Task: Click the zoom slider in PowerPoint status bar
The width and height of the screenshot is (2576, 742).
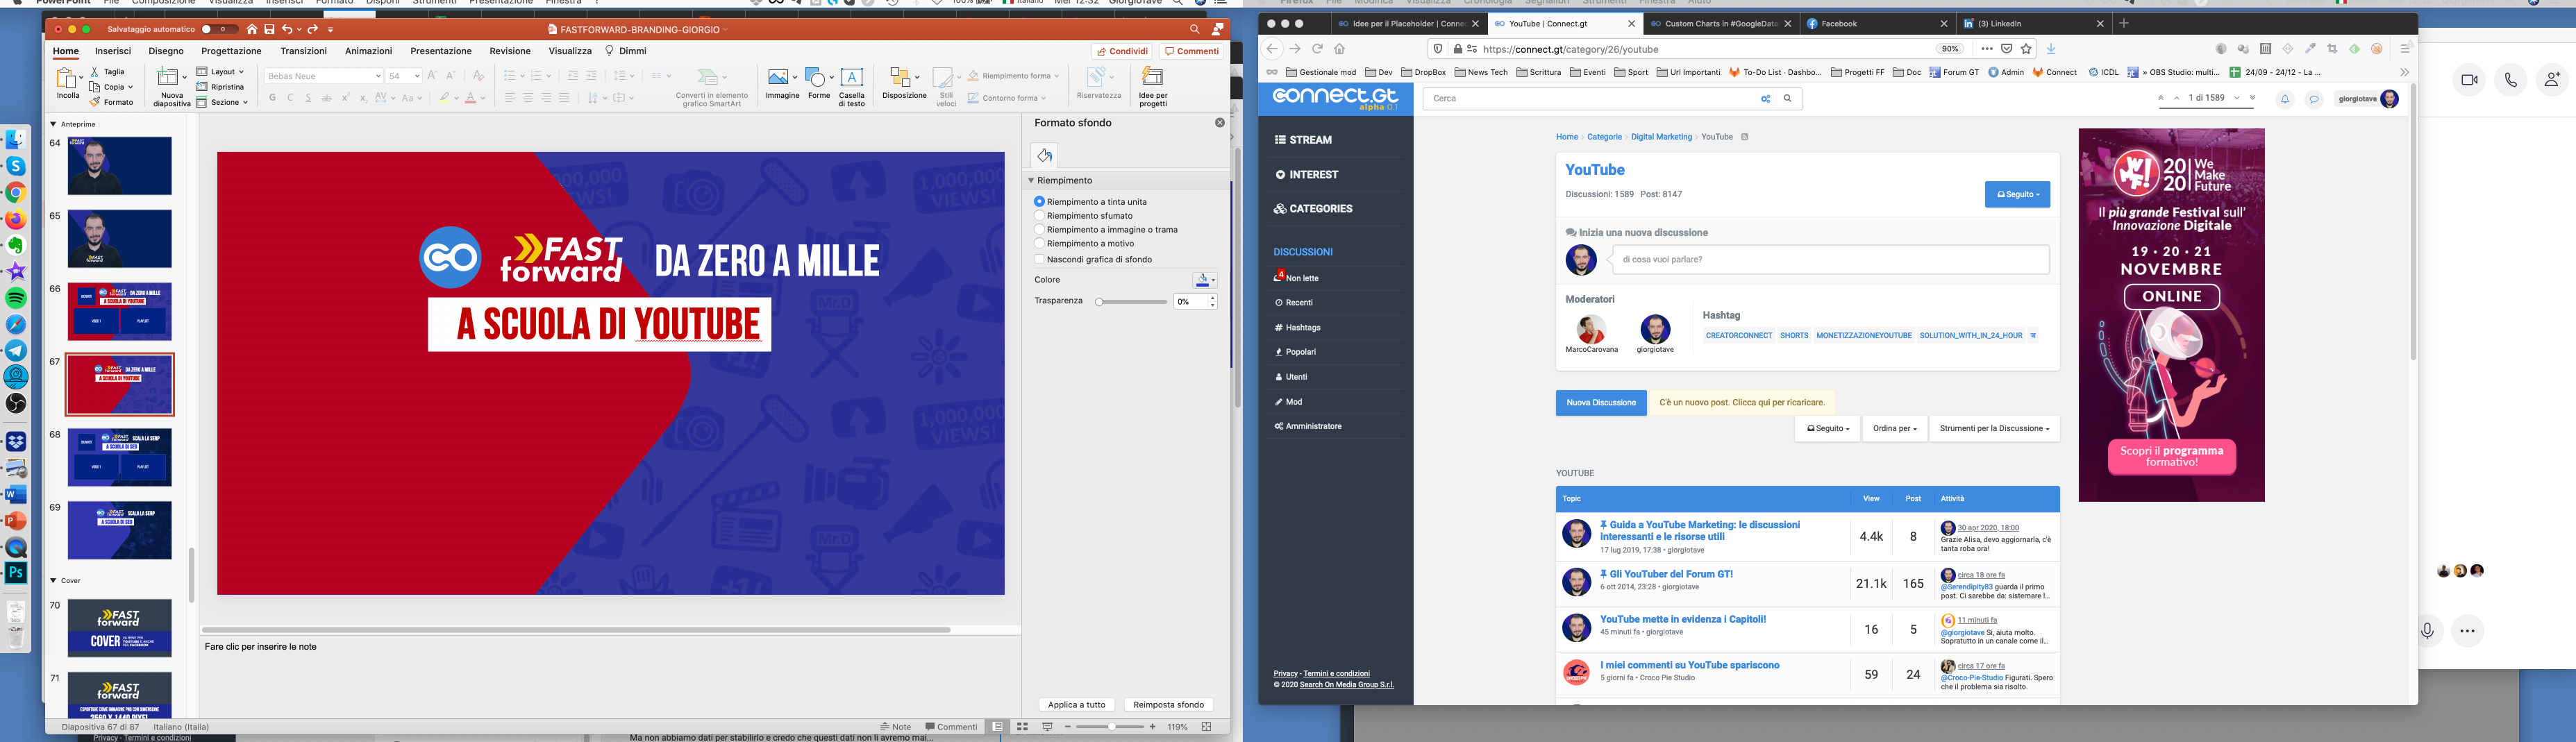Action: [1111, 727]
